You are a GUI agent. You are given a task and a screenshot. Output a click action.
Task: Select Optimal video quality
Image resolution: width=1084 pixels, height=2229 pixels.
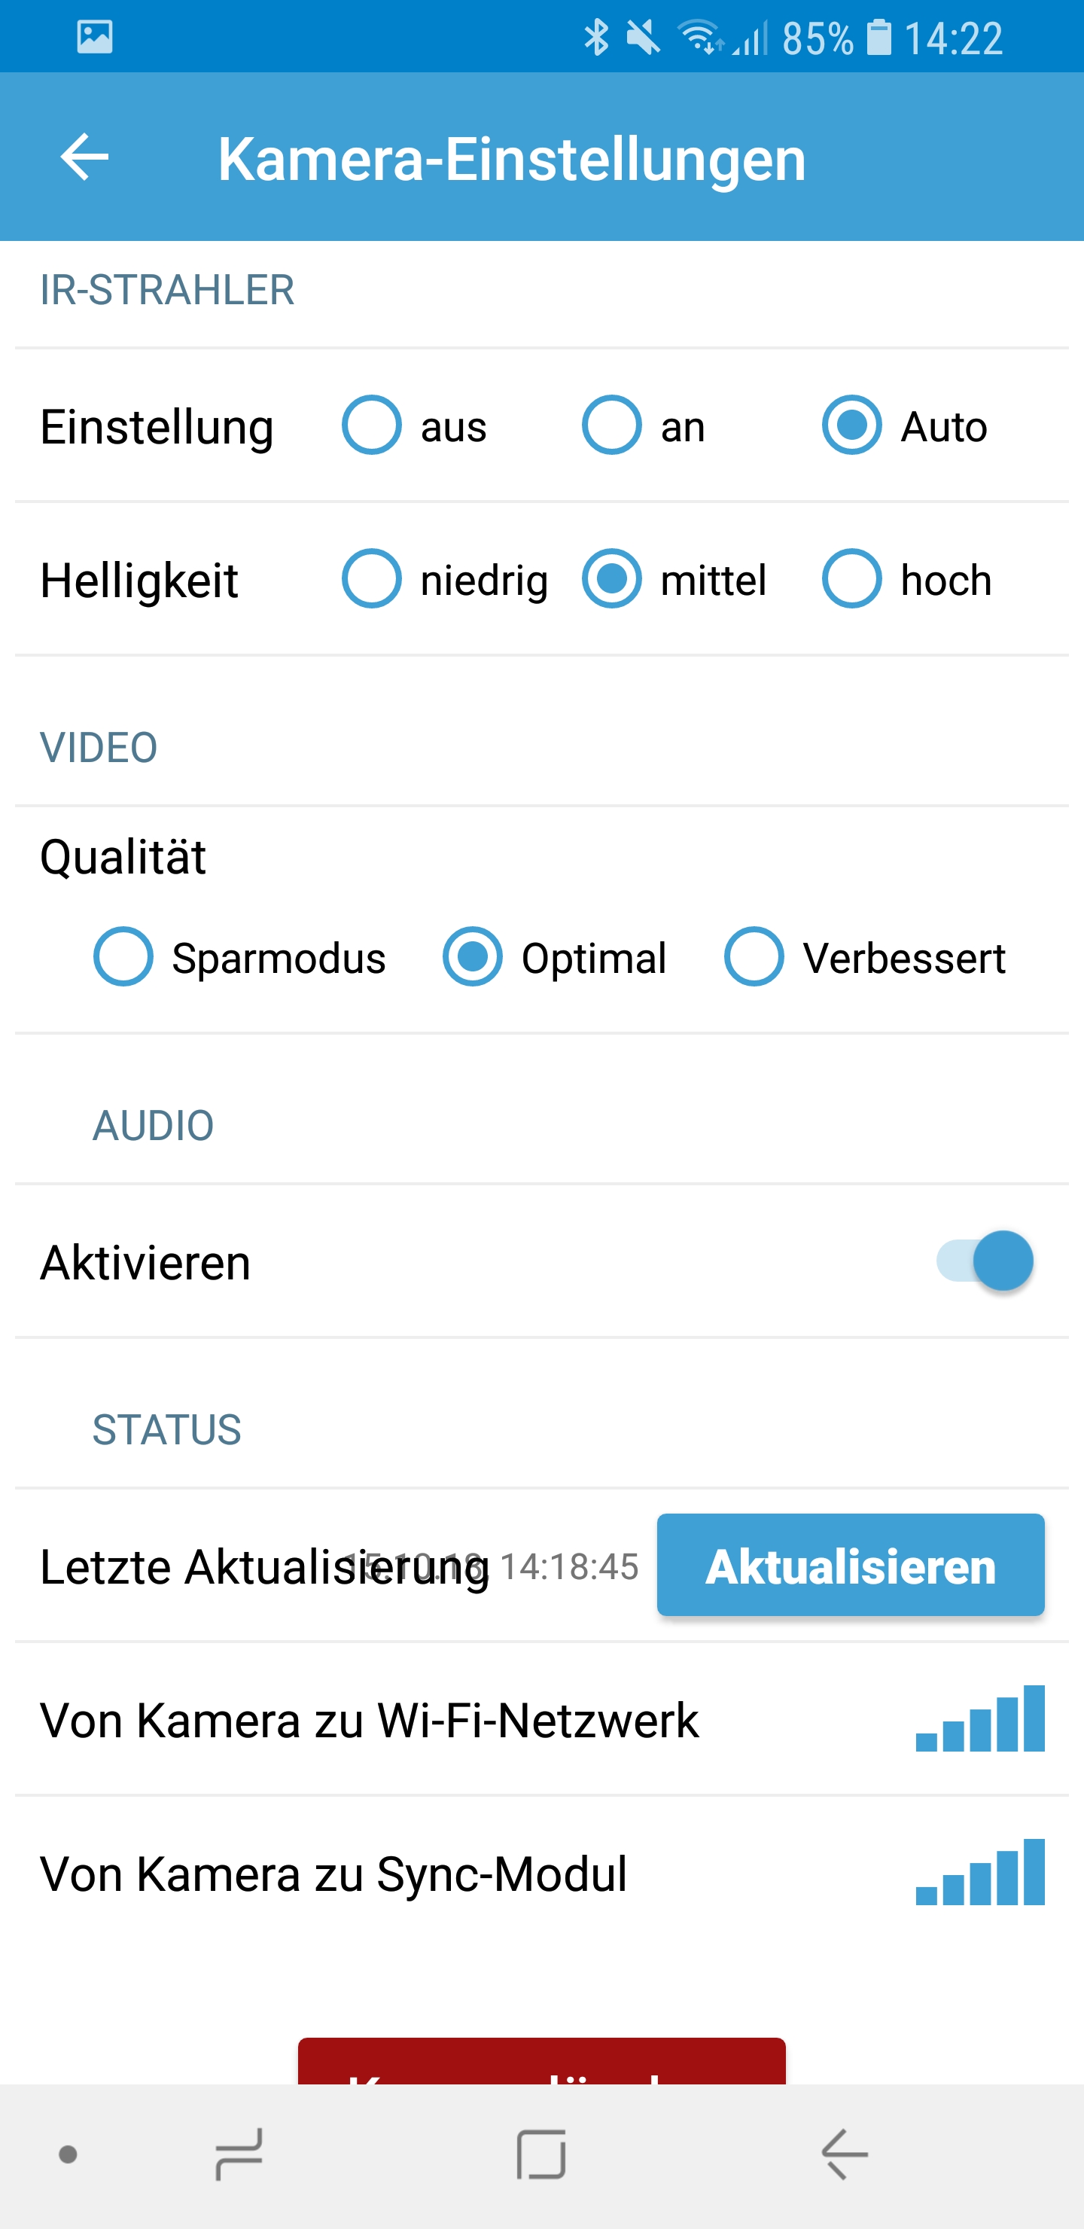pos(472,957)
